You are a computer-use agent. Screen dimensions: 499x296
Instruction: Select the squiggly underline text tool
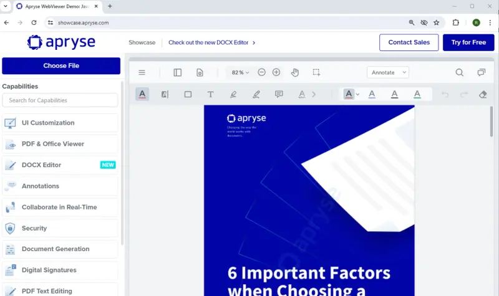[x=302, y=94]
